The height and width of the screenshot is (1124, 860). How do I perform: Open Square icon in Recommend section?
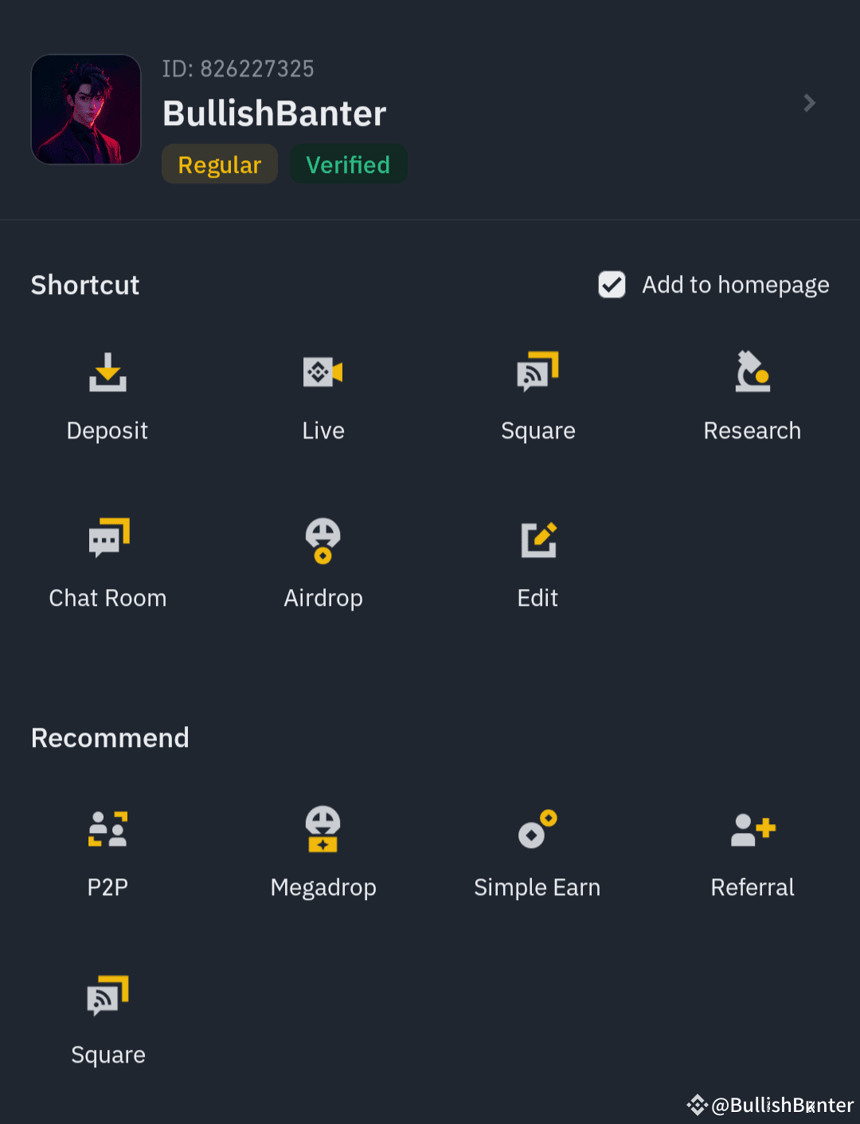click(x=107, y=996)
